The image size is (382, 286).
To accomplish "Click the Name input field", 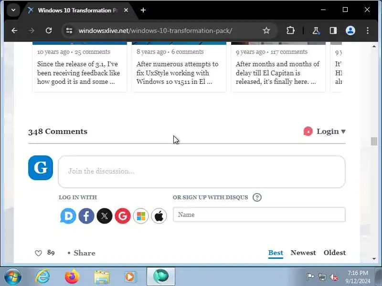I will coord(259,214).
